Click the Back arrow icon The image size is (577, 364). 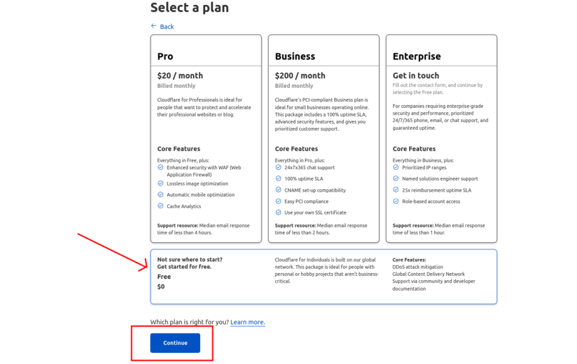(154, 26)
